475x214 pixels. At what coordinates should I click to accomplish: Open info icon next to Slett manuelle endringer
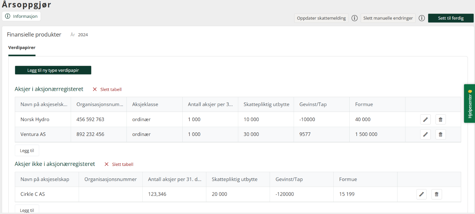(x=422, y=18)
